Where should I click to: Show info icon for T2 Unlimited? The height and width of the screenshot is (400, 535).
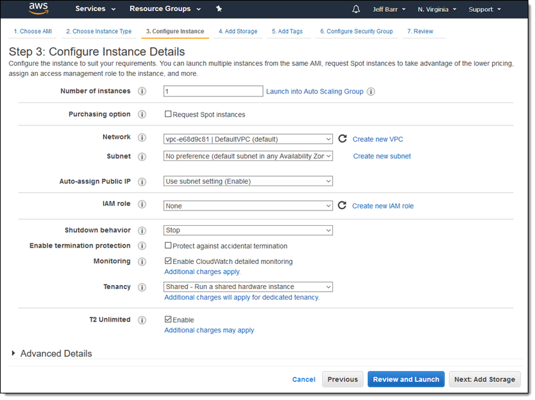coord(142,320)
